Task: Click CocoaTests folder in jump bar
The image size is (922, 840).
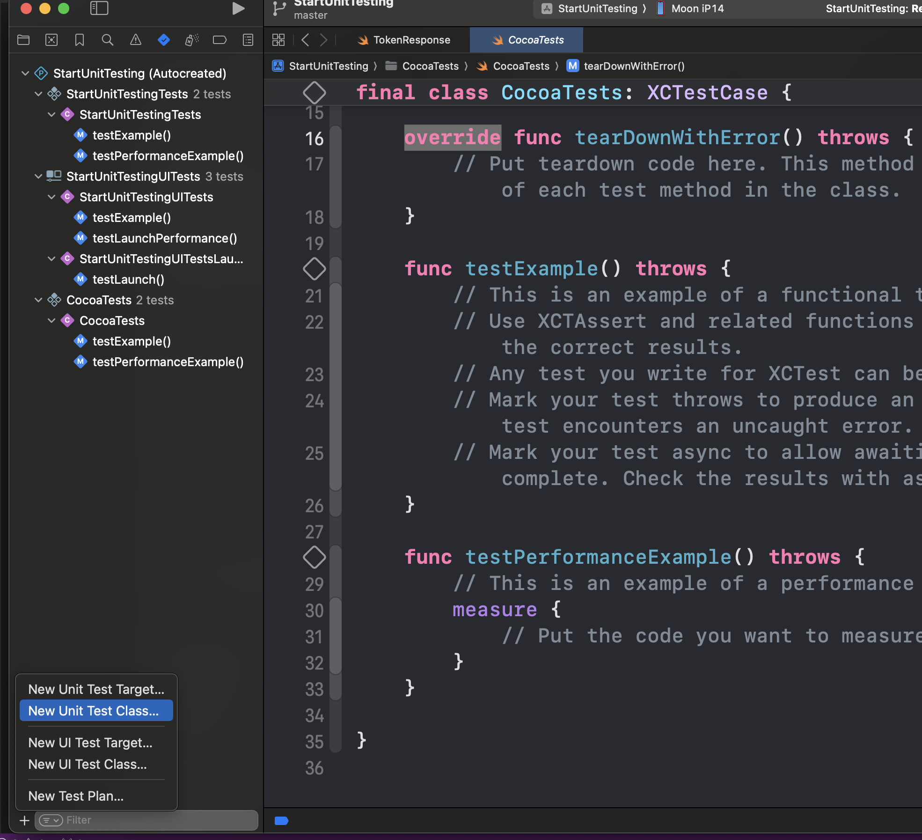Action: pos(422,66)
